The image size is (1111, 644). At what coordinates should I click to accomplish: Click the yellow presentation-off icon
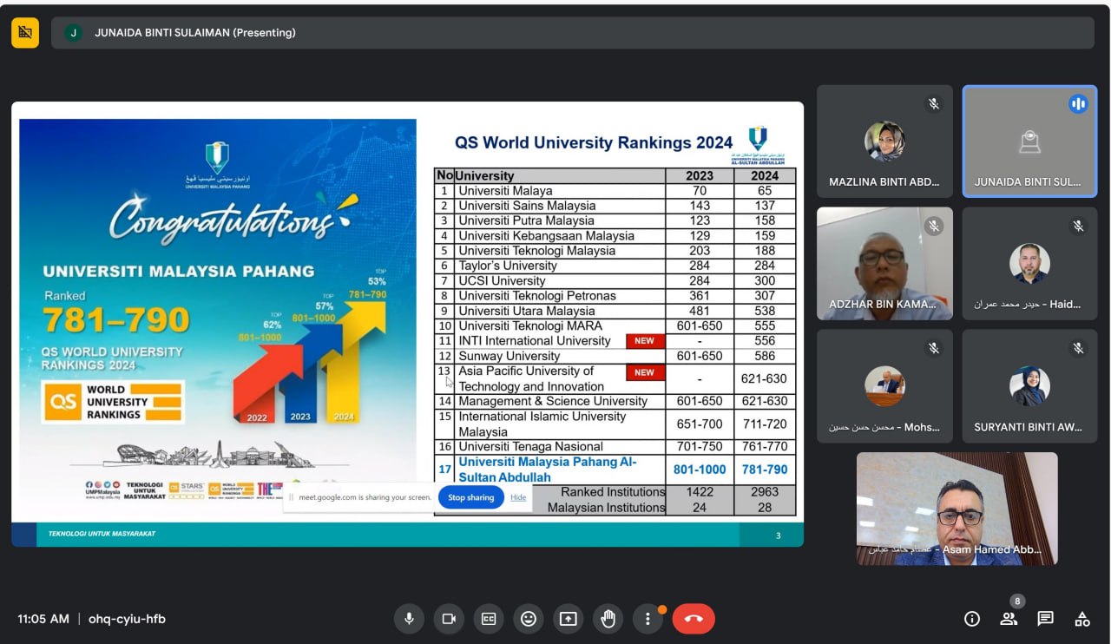point(25,33)
